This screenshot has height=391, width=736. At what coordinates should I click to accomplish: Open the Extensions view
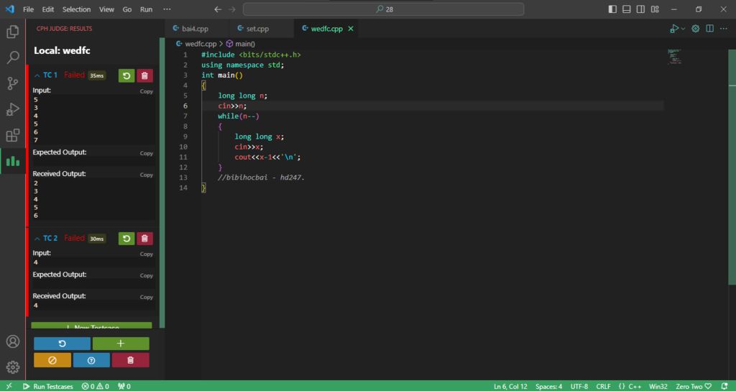click(x=13, y=135)
